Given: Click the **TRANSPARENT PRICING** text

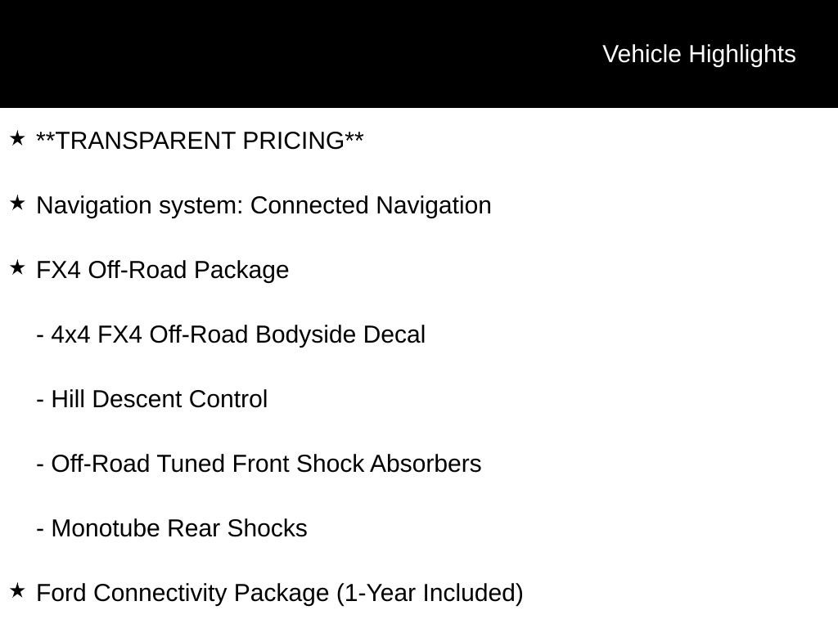Looking at the screenshot, I should click(200, 141).
